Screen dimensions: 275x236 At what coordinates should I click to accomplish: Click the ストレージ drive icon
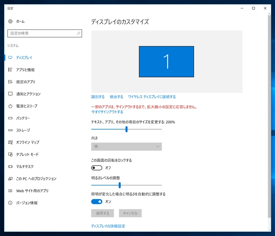pyautogui.click(x=11, y=130)
